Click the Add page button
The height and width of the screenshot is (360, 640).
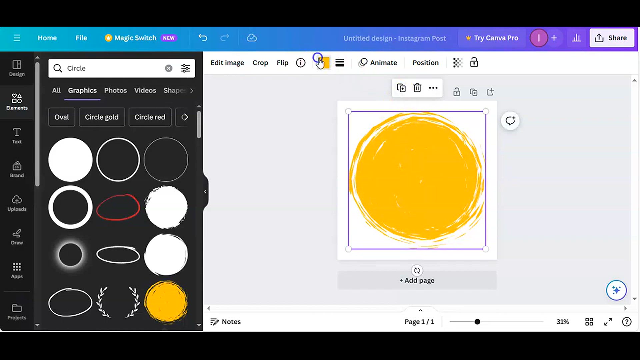pos(417,281)
